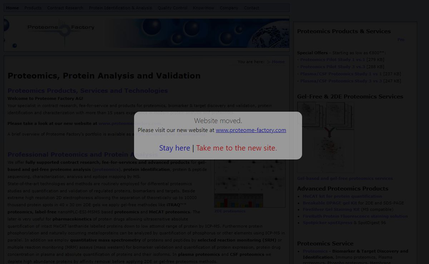Image resolution: width=429 pixels, height=264 pixels.
Task: Open Protein Identification & Analysis menu
Action: point(120,8)
